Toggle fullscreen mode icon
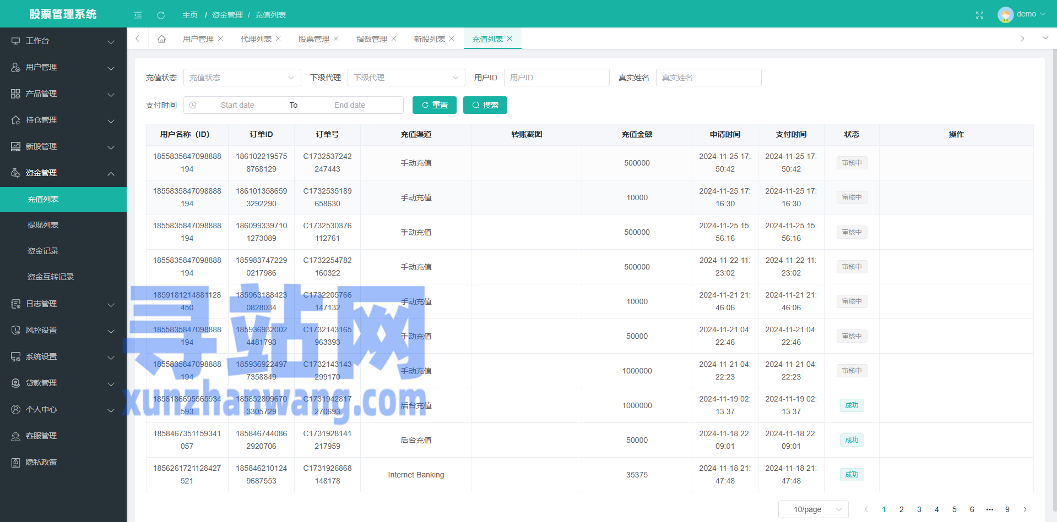This screenshot has height=522, width=1057. click(979, 15)
